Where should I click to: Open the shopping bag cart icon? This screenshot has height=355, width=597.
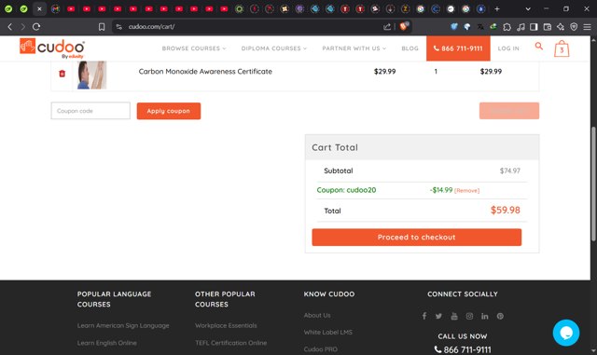tap(562, 48)
